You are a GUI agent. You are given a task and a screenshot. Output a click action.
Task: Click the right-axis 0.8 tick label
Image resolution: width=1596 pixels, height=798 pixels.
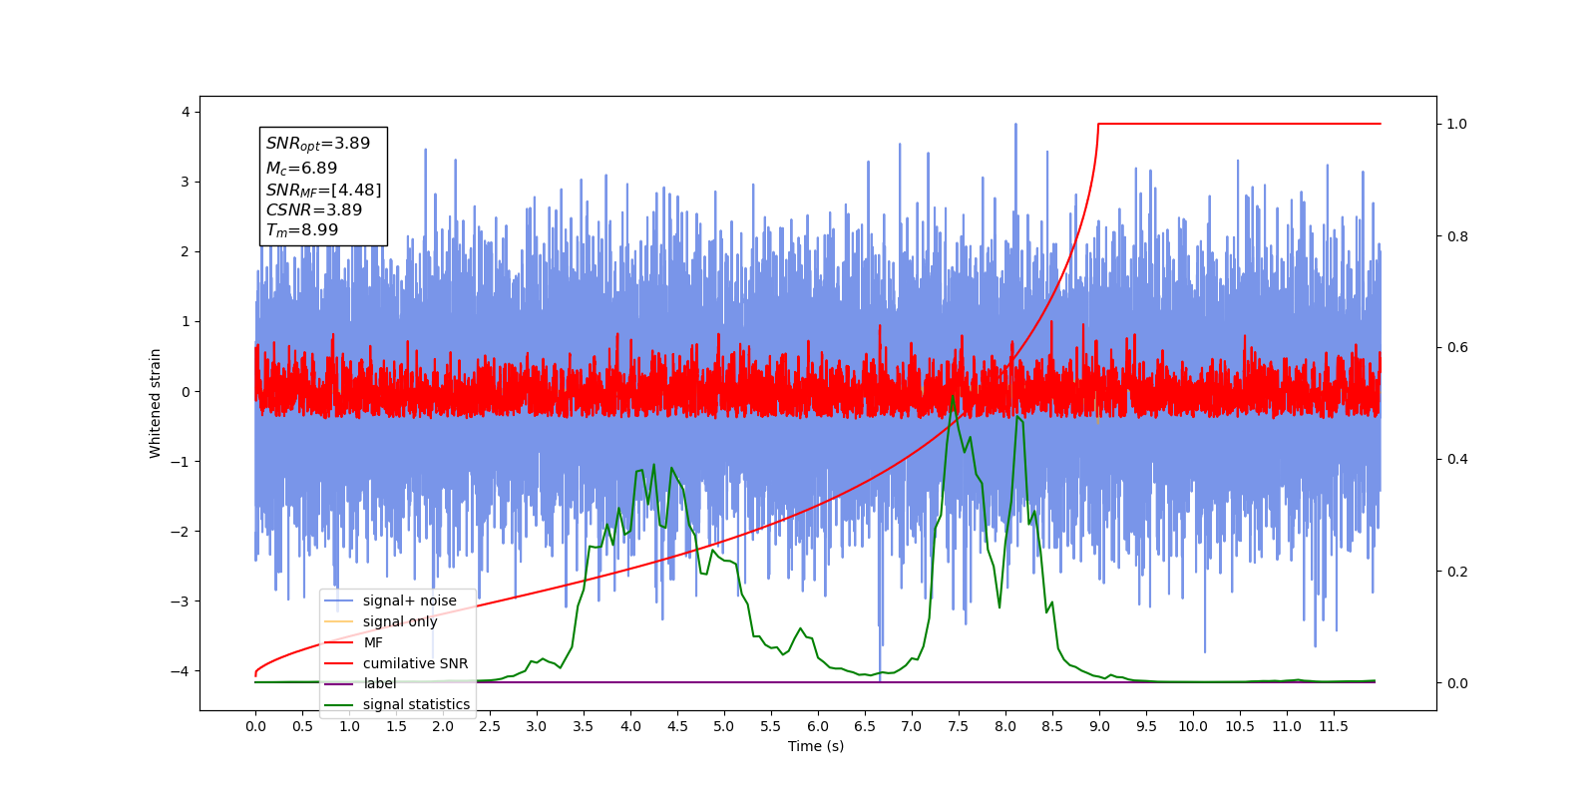[x=1457, y=235]
